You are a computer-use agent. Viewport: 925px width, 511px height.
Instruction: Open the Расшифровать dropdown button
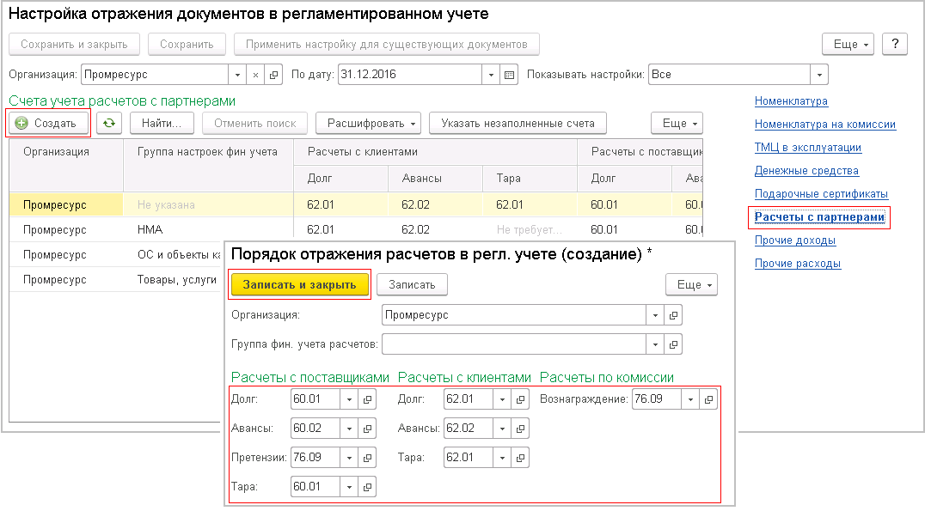point(368,123)
